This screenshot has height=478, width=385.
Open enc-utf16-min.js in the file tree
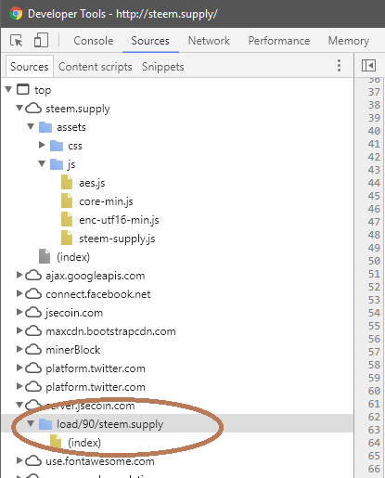[x=119, y=220]
